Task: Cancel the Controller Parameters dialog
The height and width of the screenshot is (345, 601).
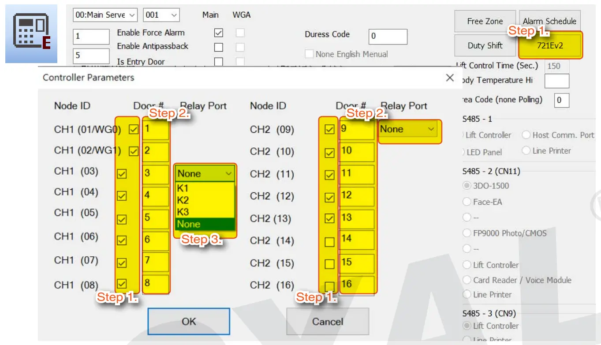Action: [x=327, y=321]
